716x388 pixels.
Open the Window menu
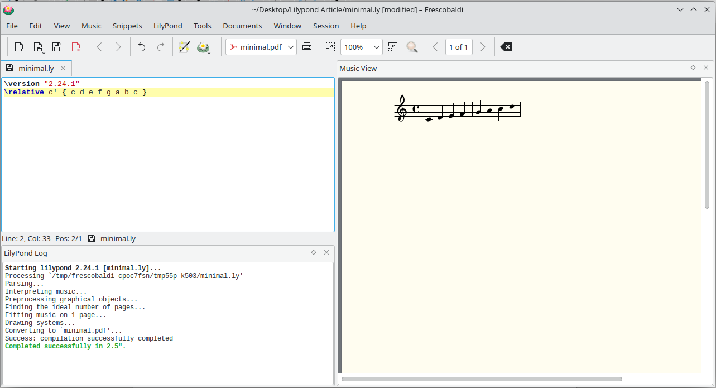pos(287,26)
